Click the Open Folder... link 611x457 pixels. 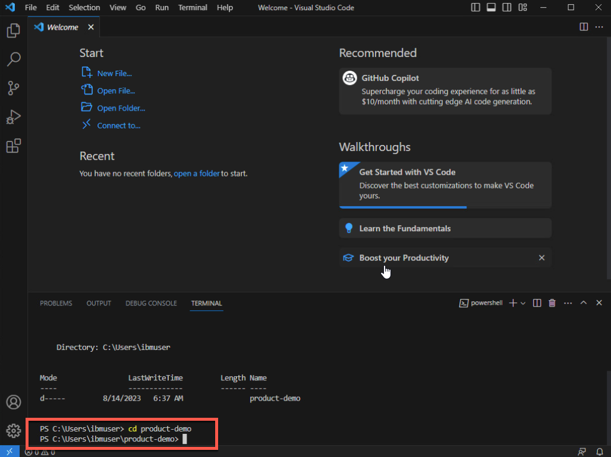[x=121, y=108]
